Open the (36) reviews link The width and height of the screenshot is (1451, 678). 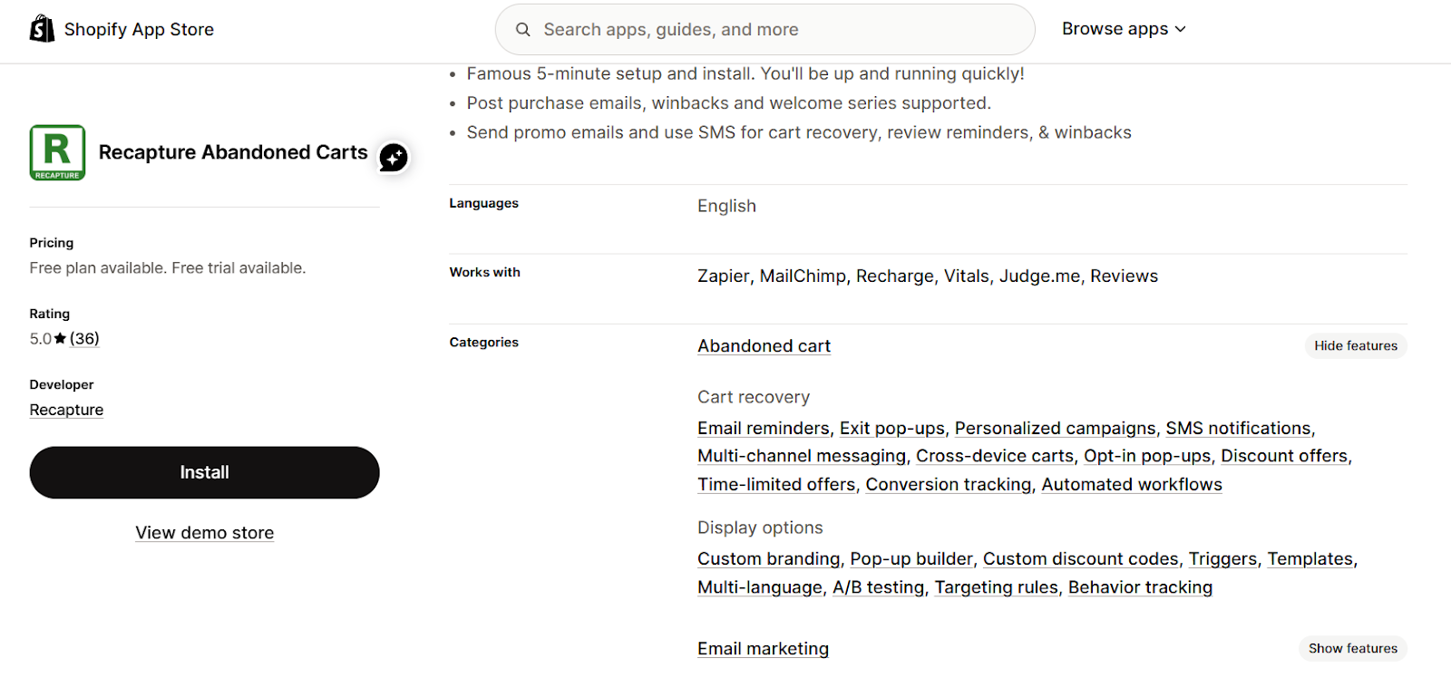pos(84,338)
